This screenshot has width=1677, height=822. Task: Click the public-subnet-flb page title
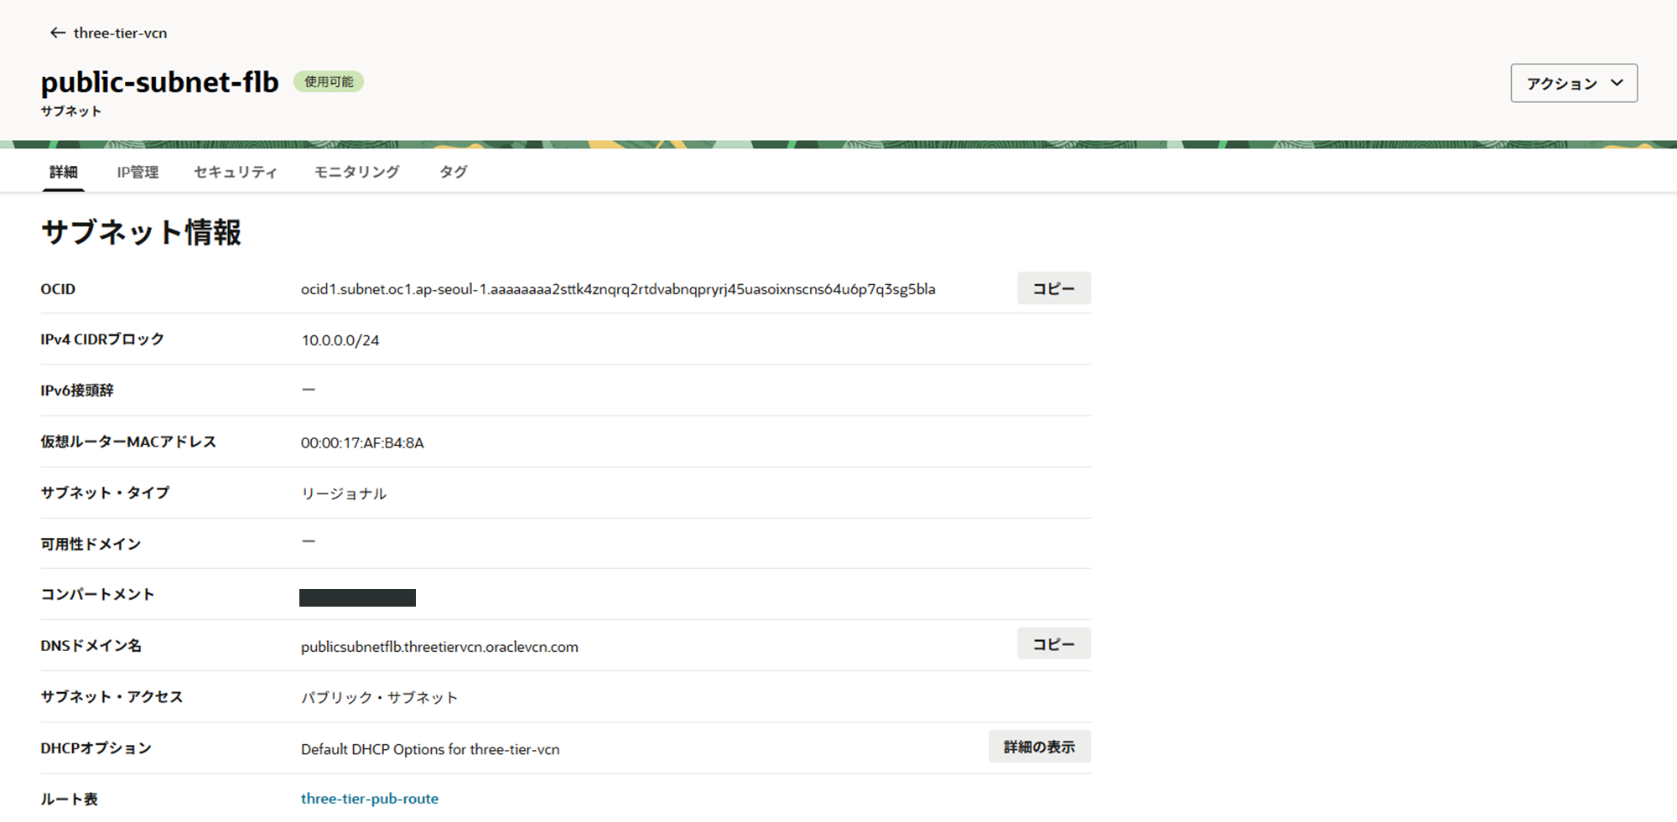coord(159,81)
